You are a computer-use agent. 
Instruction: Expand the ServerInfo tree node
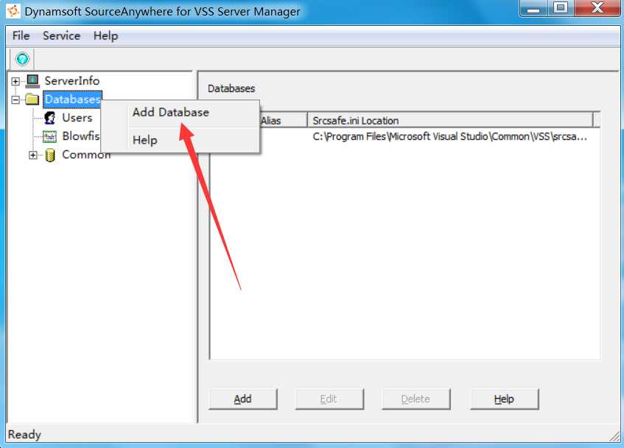pyautogui.click(x=15, y=81)
